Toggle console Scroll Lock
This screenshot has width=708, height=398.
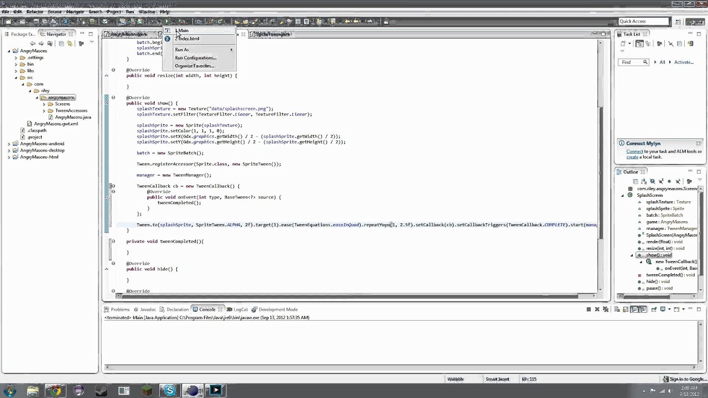pos(626,309)
